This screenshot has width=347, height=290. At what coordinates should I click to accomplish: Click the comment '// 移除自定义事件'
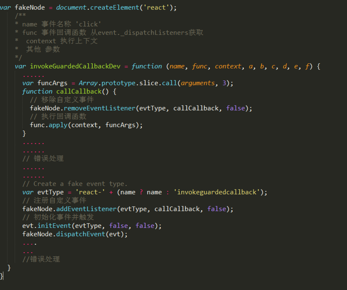tap(62, 100)
